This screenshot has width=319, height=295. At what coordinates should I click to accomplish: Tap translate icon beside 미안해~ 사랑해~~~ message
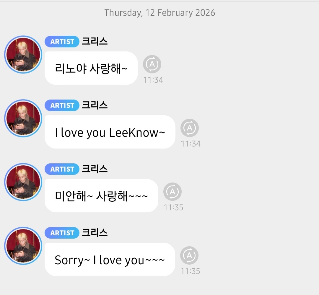(172, 192)
